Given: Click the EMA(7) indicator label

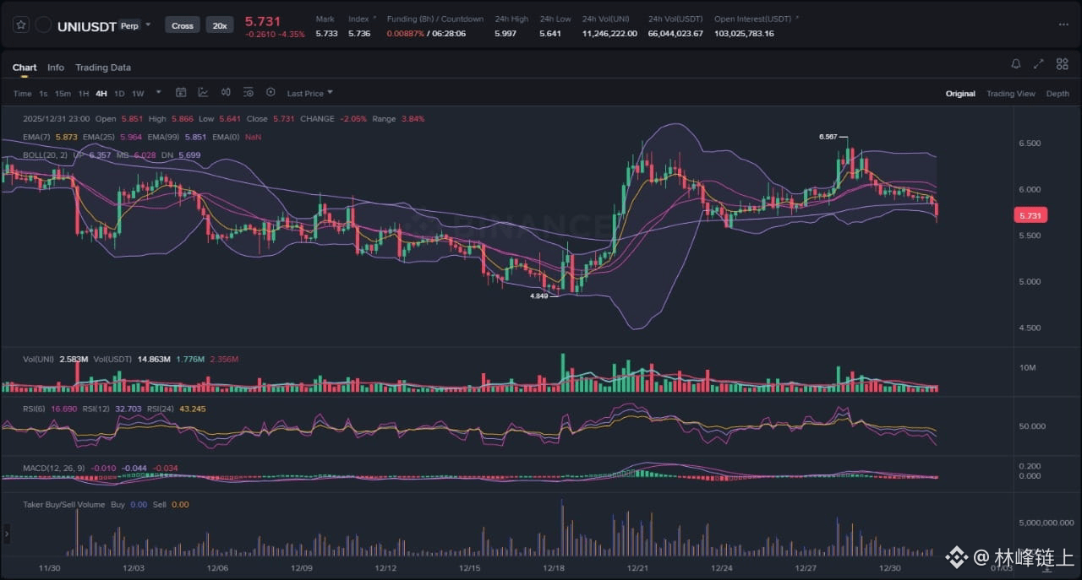Looking at the screenshot, I should (x=37, y=137).
